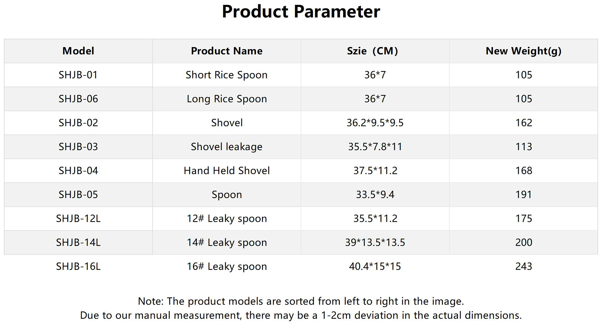
Task: Click the Product Name column header
Action: (x=226, y=51)
